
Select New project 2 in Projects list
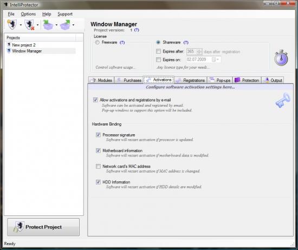pyautogui.click(x=23, y=45)
